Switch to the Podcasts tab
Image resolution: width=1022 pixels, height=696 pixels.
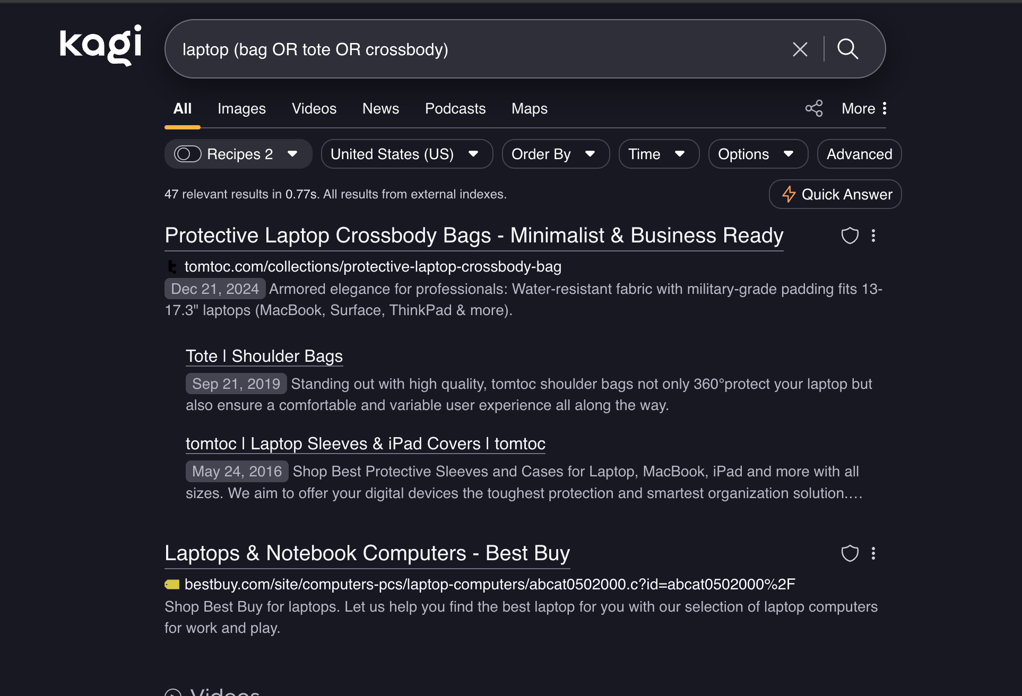click(x=455, y=108)
